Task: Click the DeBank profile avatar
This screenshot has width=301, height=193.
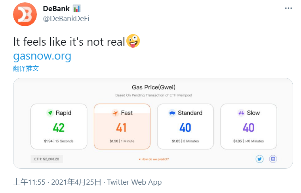Action: pos(25,14)
